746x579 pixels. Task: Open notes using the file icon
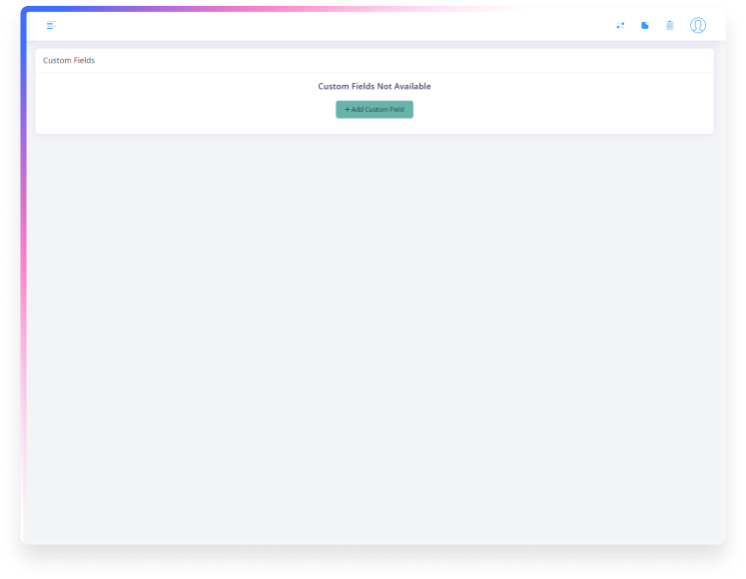pos(645,25)
